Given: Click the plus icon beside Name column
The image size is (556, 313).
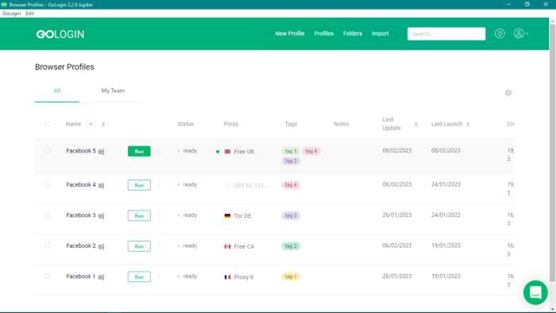Looking at the screenshot, I should click(x=91, y=124).
